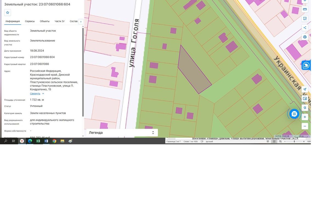Zoom in the map with plus
The height and width of the screenshot is (197, 329).
point(305,117)
